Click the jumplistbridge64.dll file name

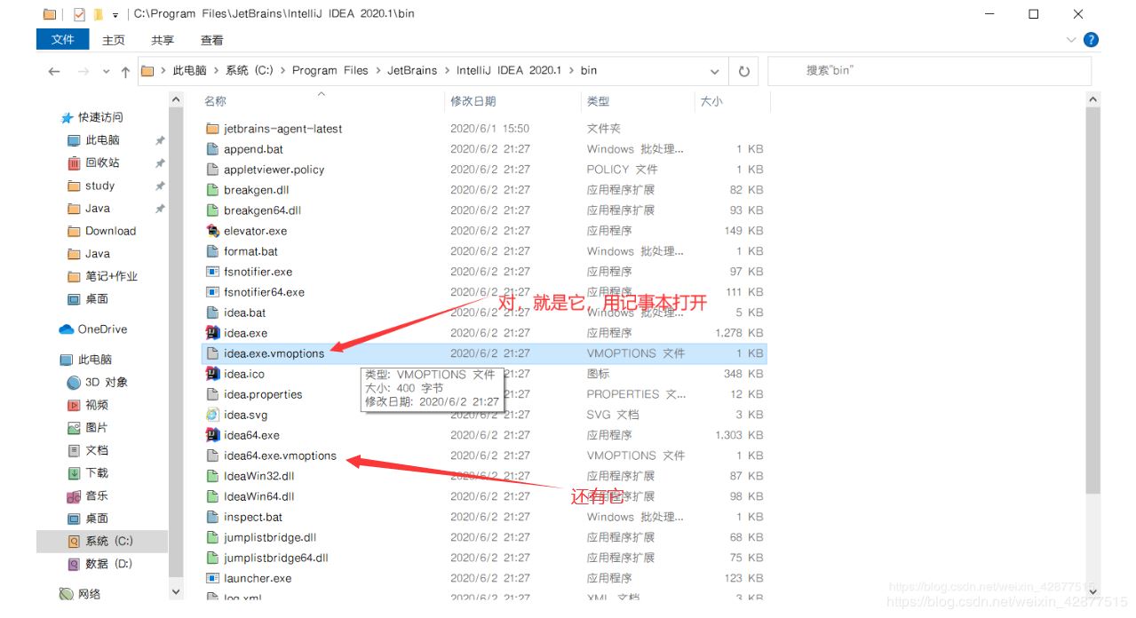[276, 558]
